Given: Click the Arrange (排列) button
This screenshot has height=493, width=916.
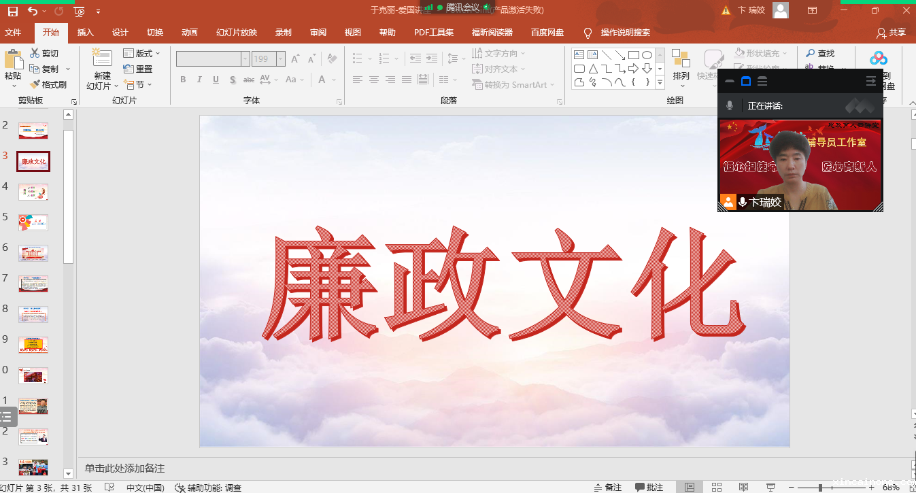Looking at the screenshot, I should point(681,69).
